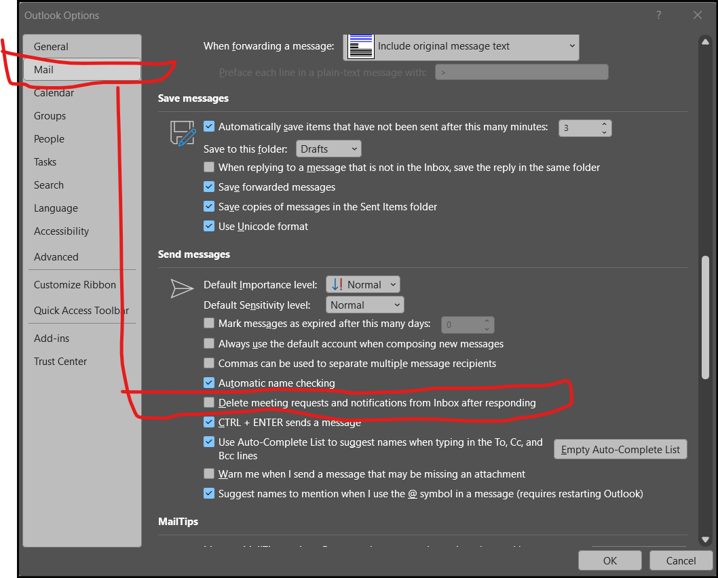
Task: Open the When forwarding a message dropdown
Action: point(461,46)
